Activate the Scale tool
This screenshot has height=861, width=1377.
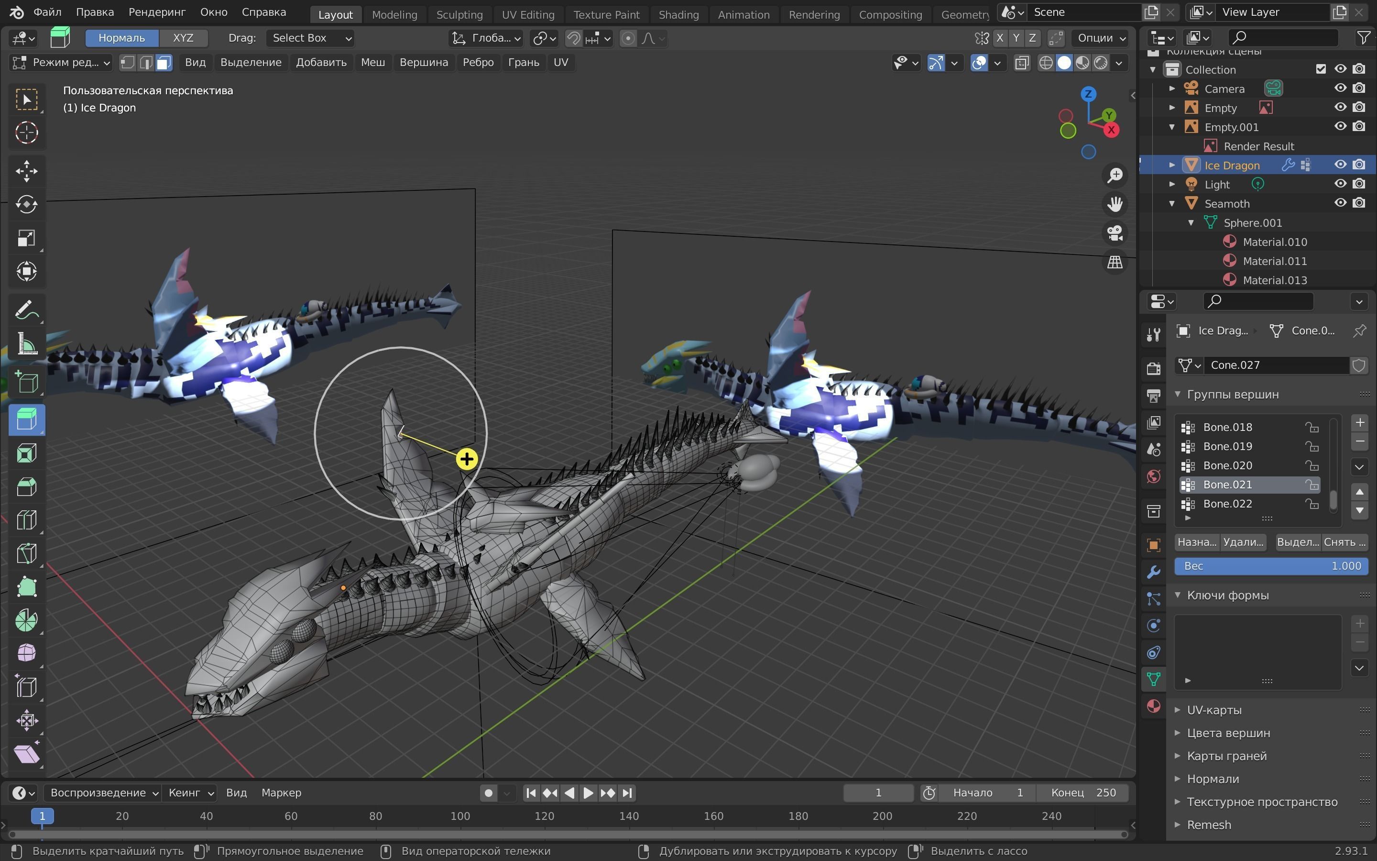(26, 237)
